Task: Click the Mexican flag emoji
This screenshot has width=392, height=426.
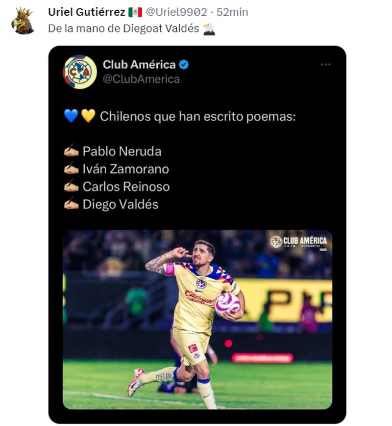Action: pyautogui.click(x=135, y=12)
